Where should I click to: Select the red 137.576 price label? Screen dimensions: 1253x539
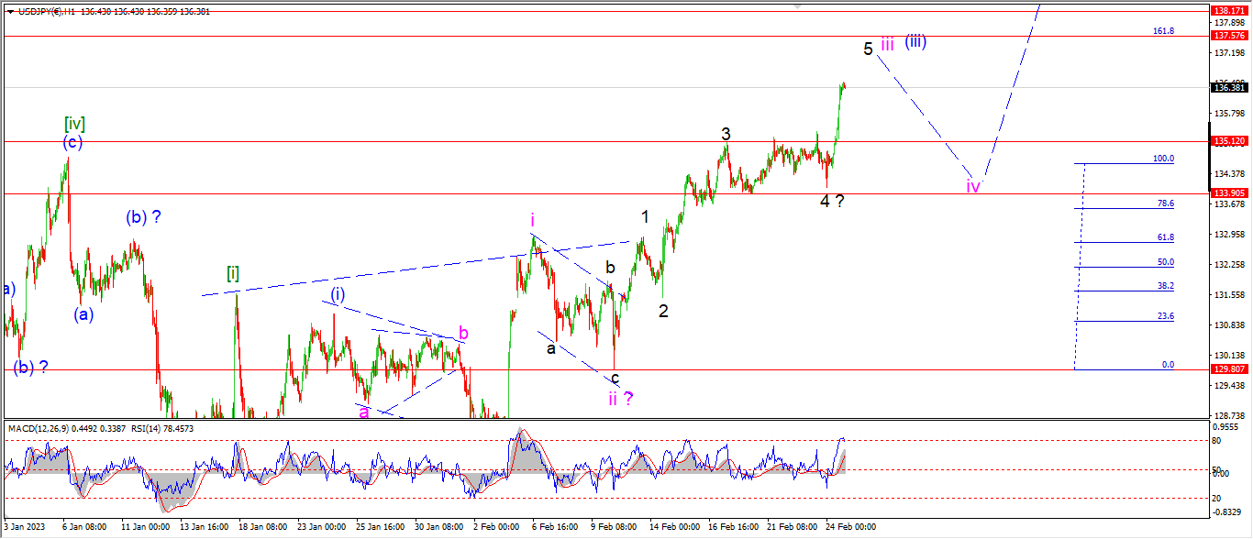tap(1227, 36)
